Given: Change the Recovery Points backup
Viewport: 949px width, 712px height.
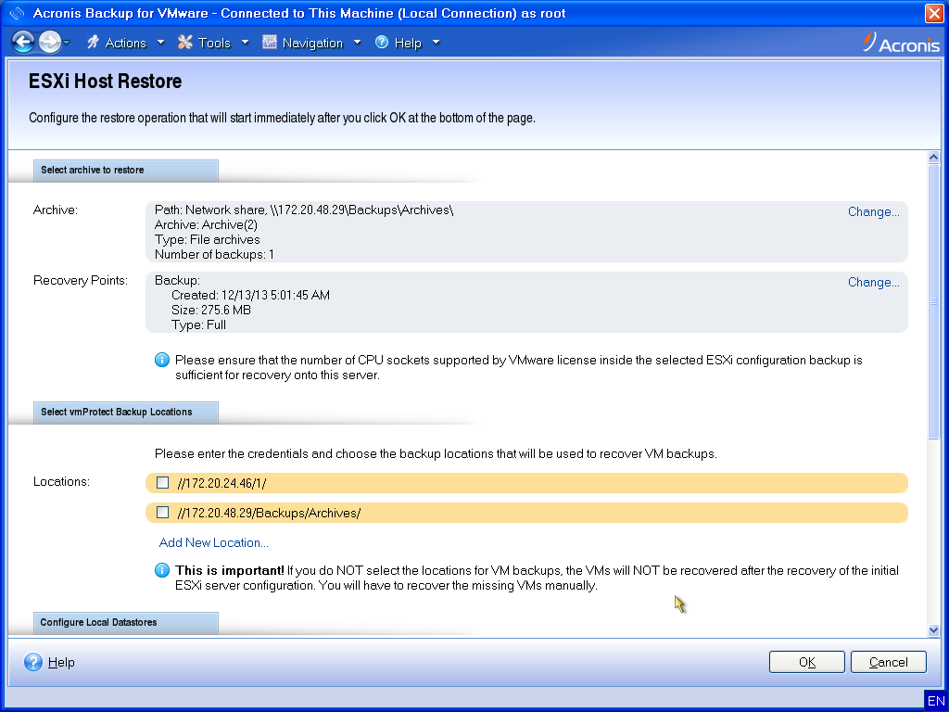Looking at the screenshot, I should click(873, 282).
